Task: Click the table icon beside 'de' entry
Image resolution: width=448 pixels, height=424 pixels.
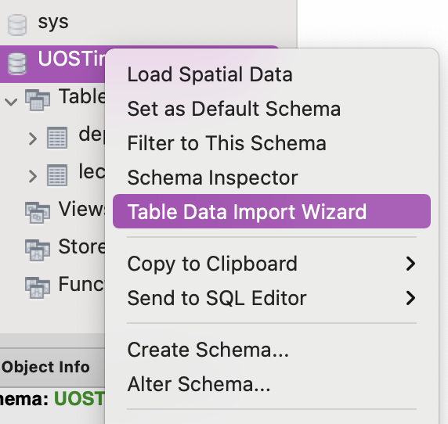Action: click(x=57, y=138)
